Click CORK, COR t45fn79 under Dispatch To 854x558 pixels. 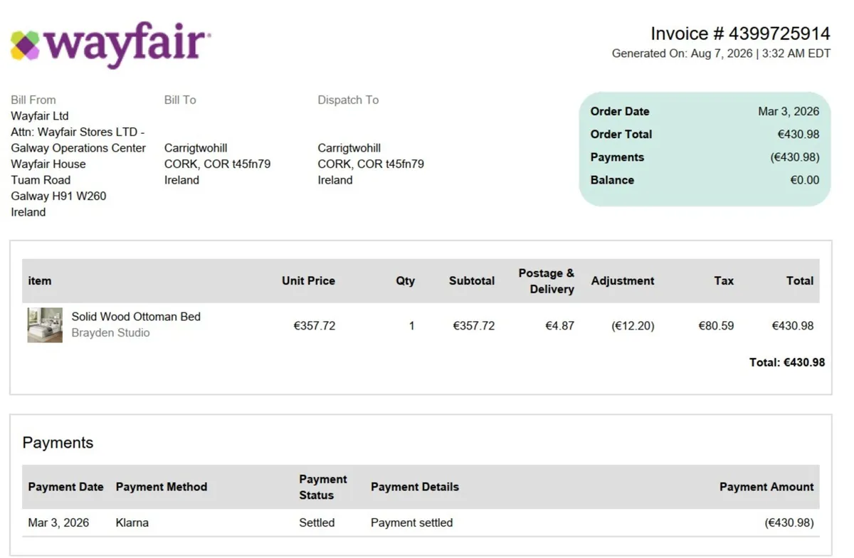[x=371, y=164]
